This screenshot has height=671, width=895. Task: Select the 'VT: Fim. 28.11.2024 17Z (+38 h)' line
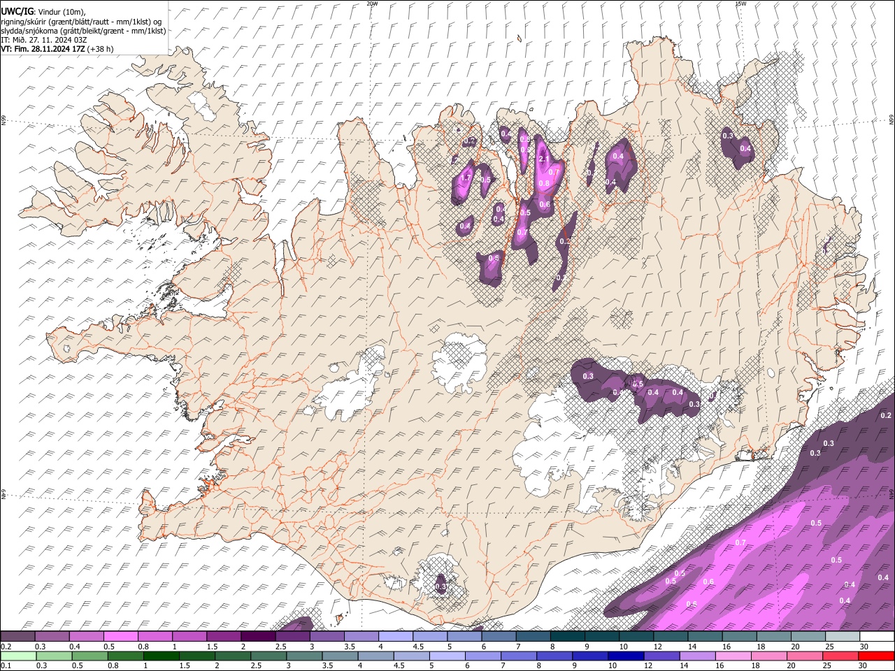click(x=57, y=49)
